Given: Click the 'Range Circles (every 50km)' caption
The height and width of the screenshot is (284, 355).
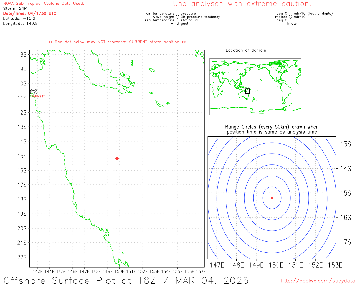Looking at the screenshot, I should pyautogui.click(x=272, y=130).
